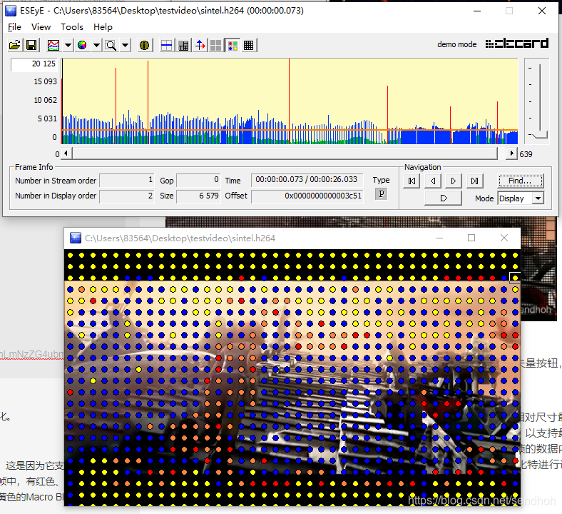This screenshot has width=562, height=514.
Task: Close the sintel.h264 video window
Action: (504, 238)
